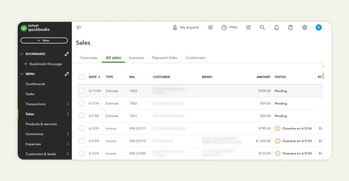This screenshot has width=349, height=181.
Task: Expand Customers & leads chevron
Action: click(67, 154)
